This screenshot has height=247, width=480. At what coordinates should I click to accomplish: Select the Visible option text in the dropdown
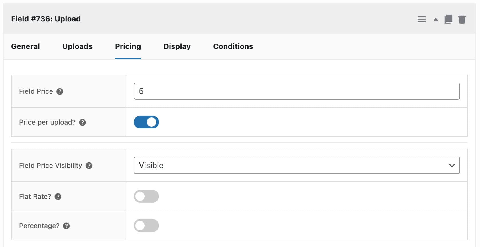[151, 165]
